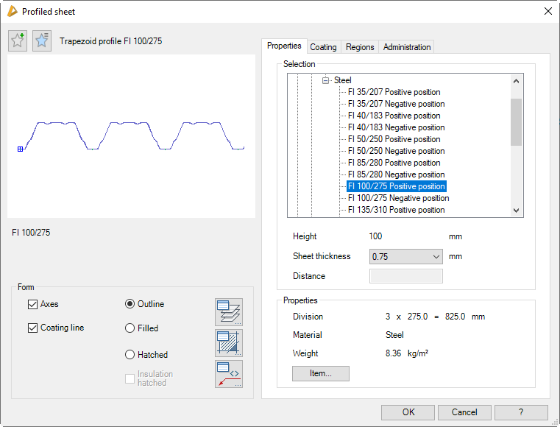Select the Hatched radio button

click(x=130, y=355)
